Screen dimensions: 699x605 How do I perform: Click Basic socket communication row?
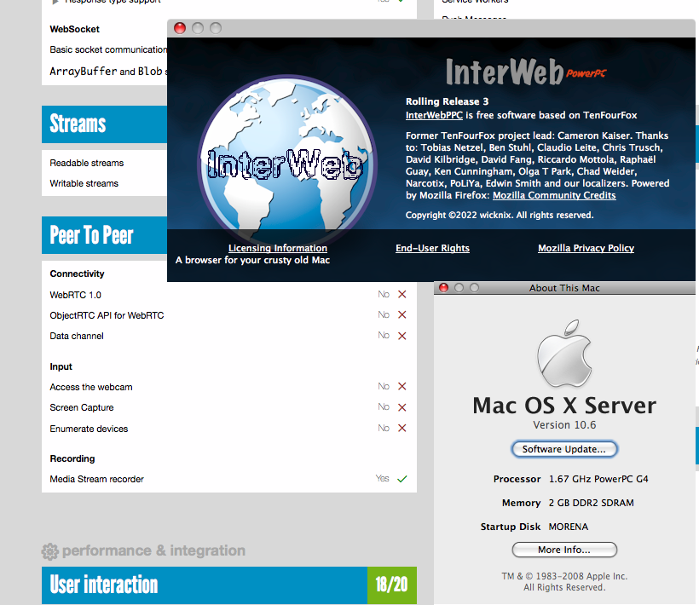pyautogui.click(x=108, y=49)
